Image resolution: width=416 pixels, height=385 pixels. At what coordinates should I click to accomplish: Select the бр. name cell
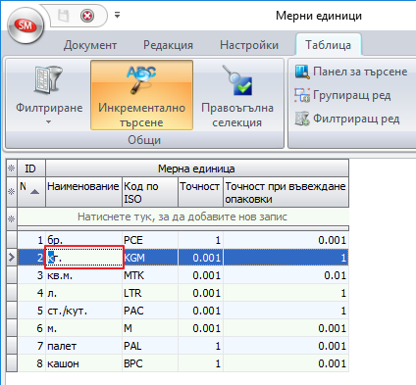83,240
